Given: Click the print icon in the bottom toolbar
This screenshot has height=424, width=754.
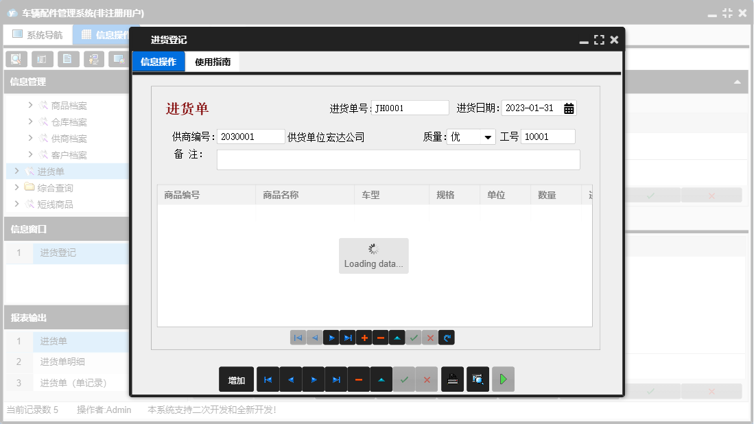Looking at the screenshot, I should pos(452,379).
